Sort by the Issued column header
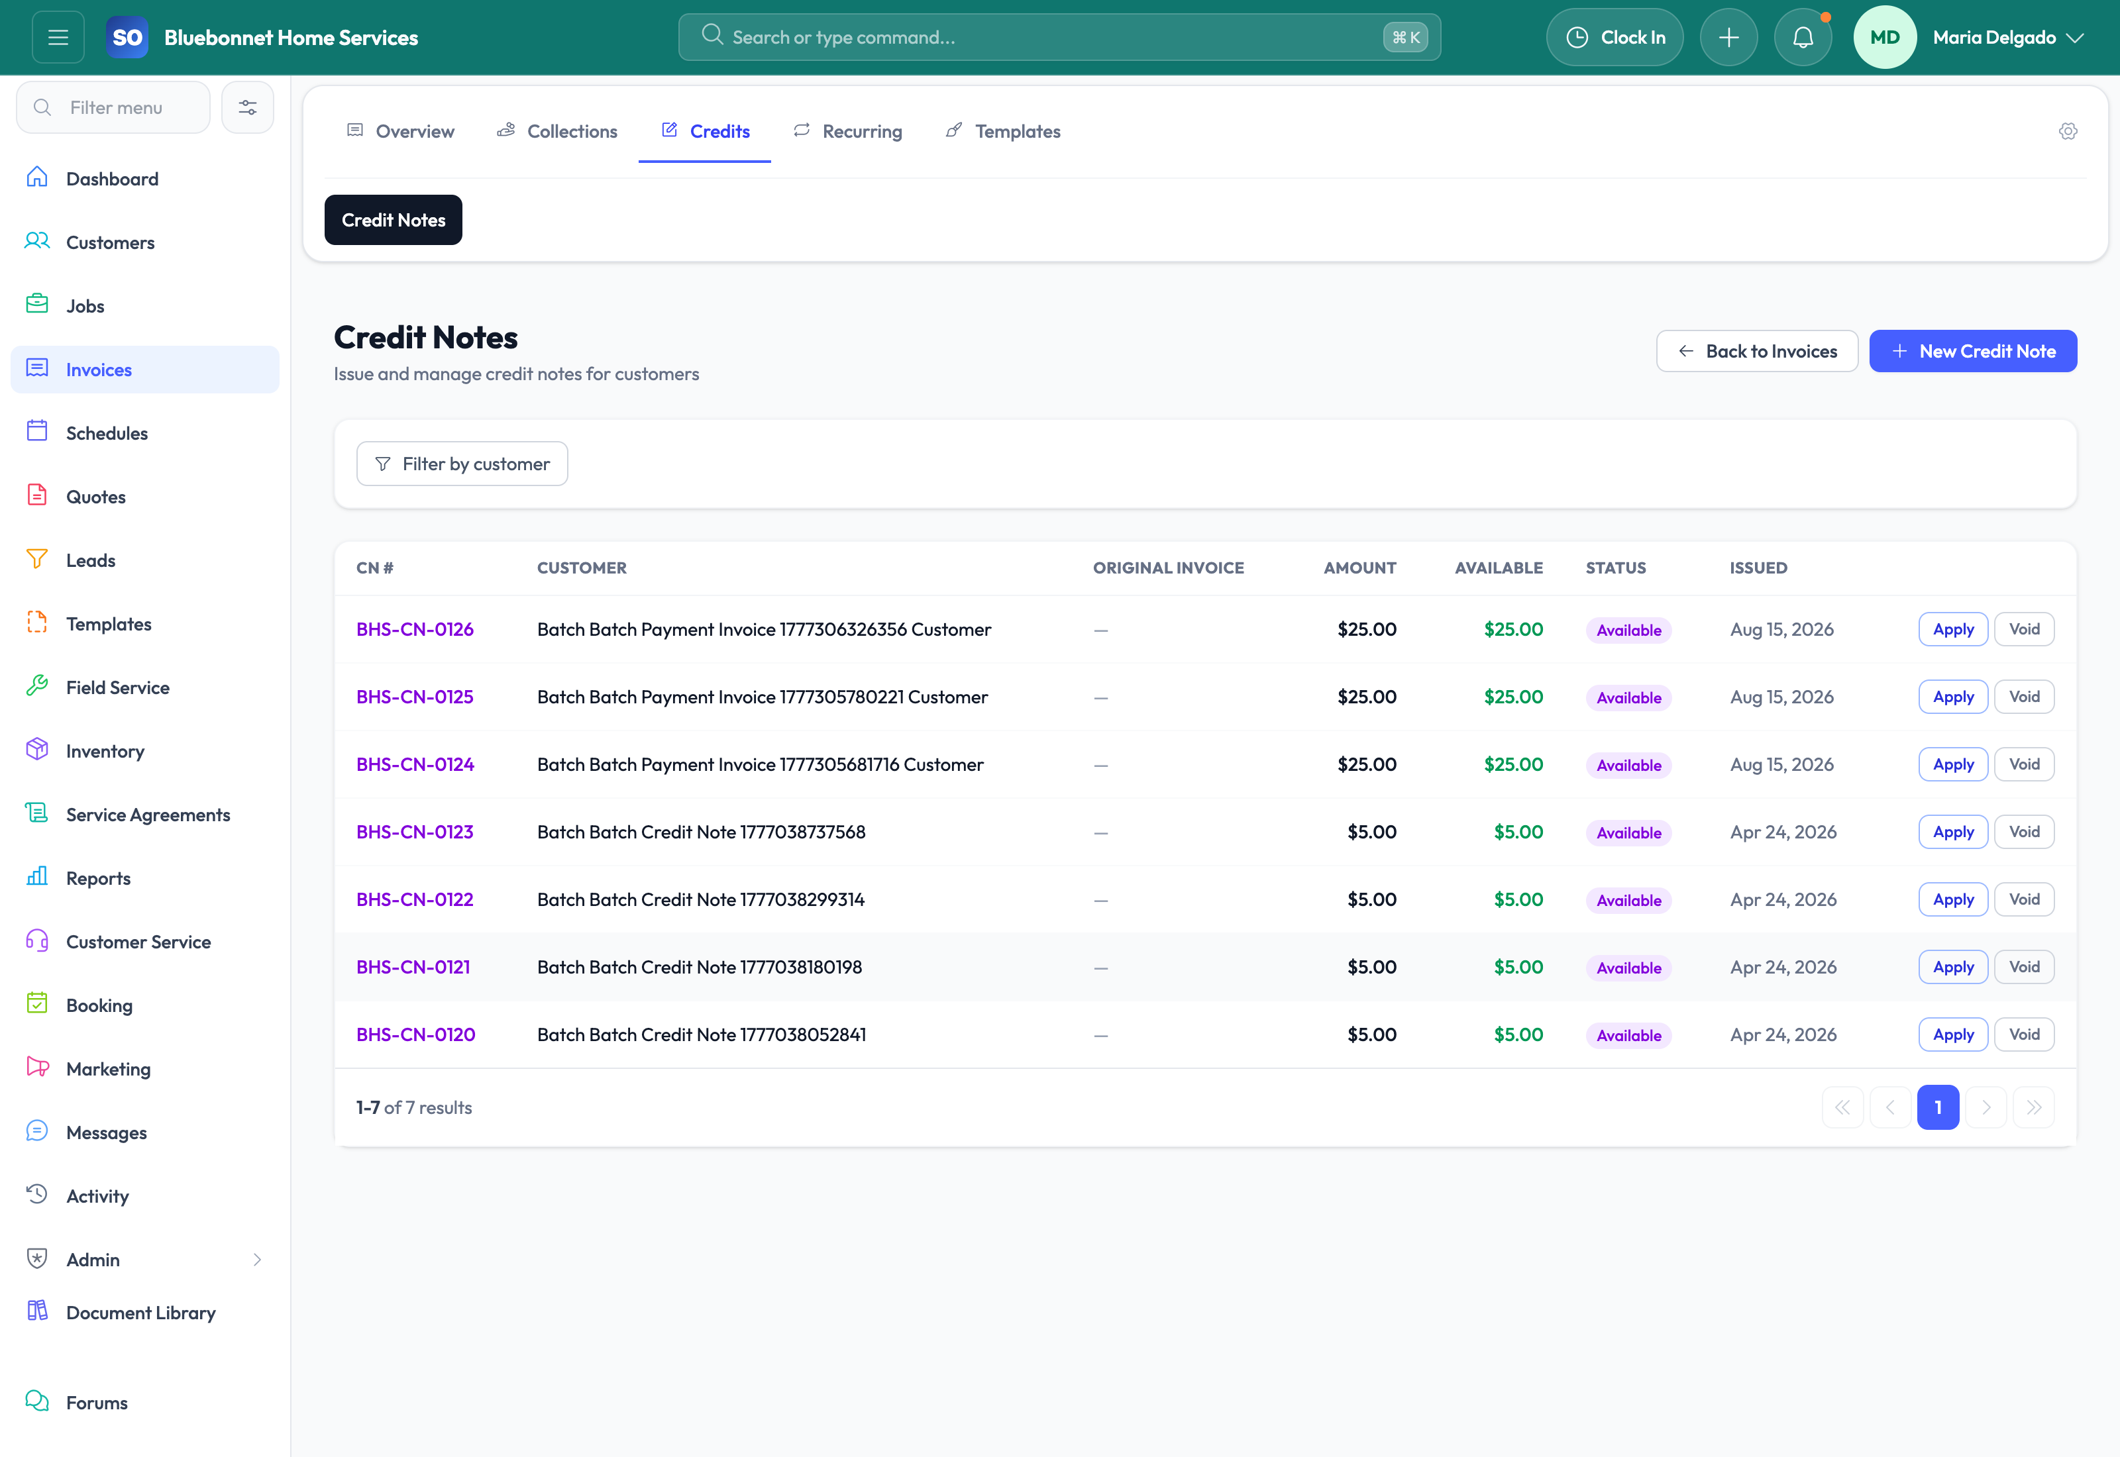The image size is (2120, 1457). pos(1758,568)
